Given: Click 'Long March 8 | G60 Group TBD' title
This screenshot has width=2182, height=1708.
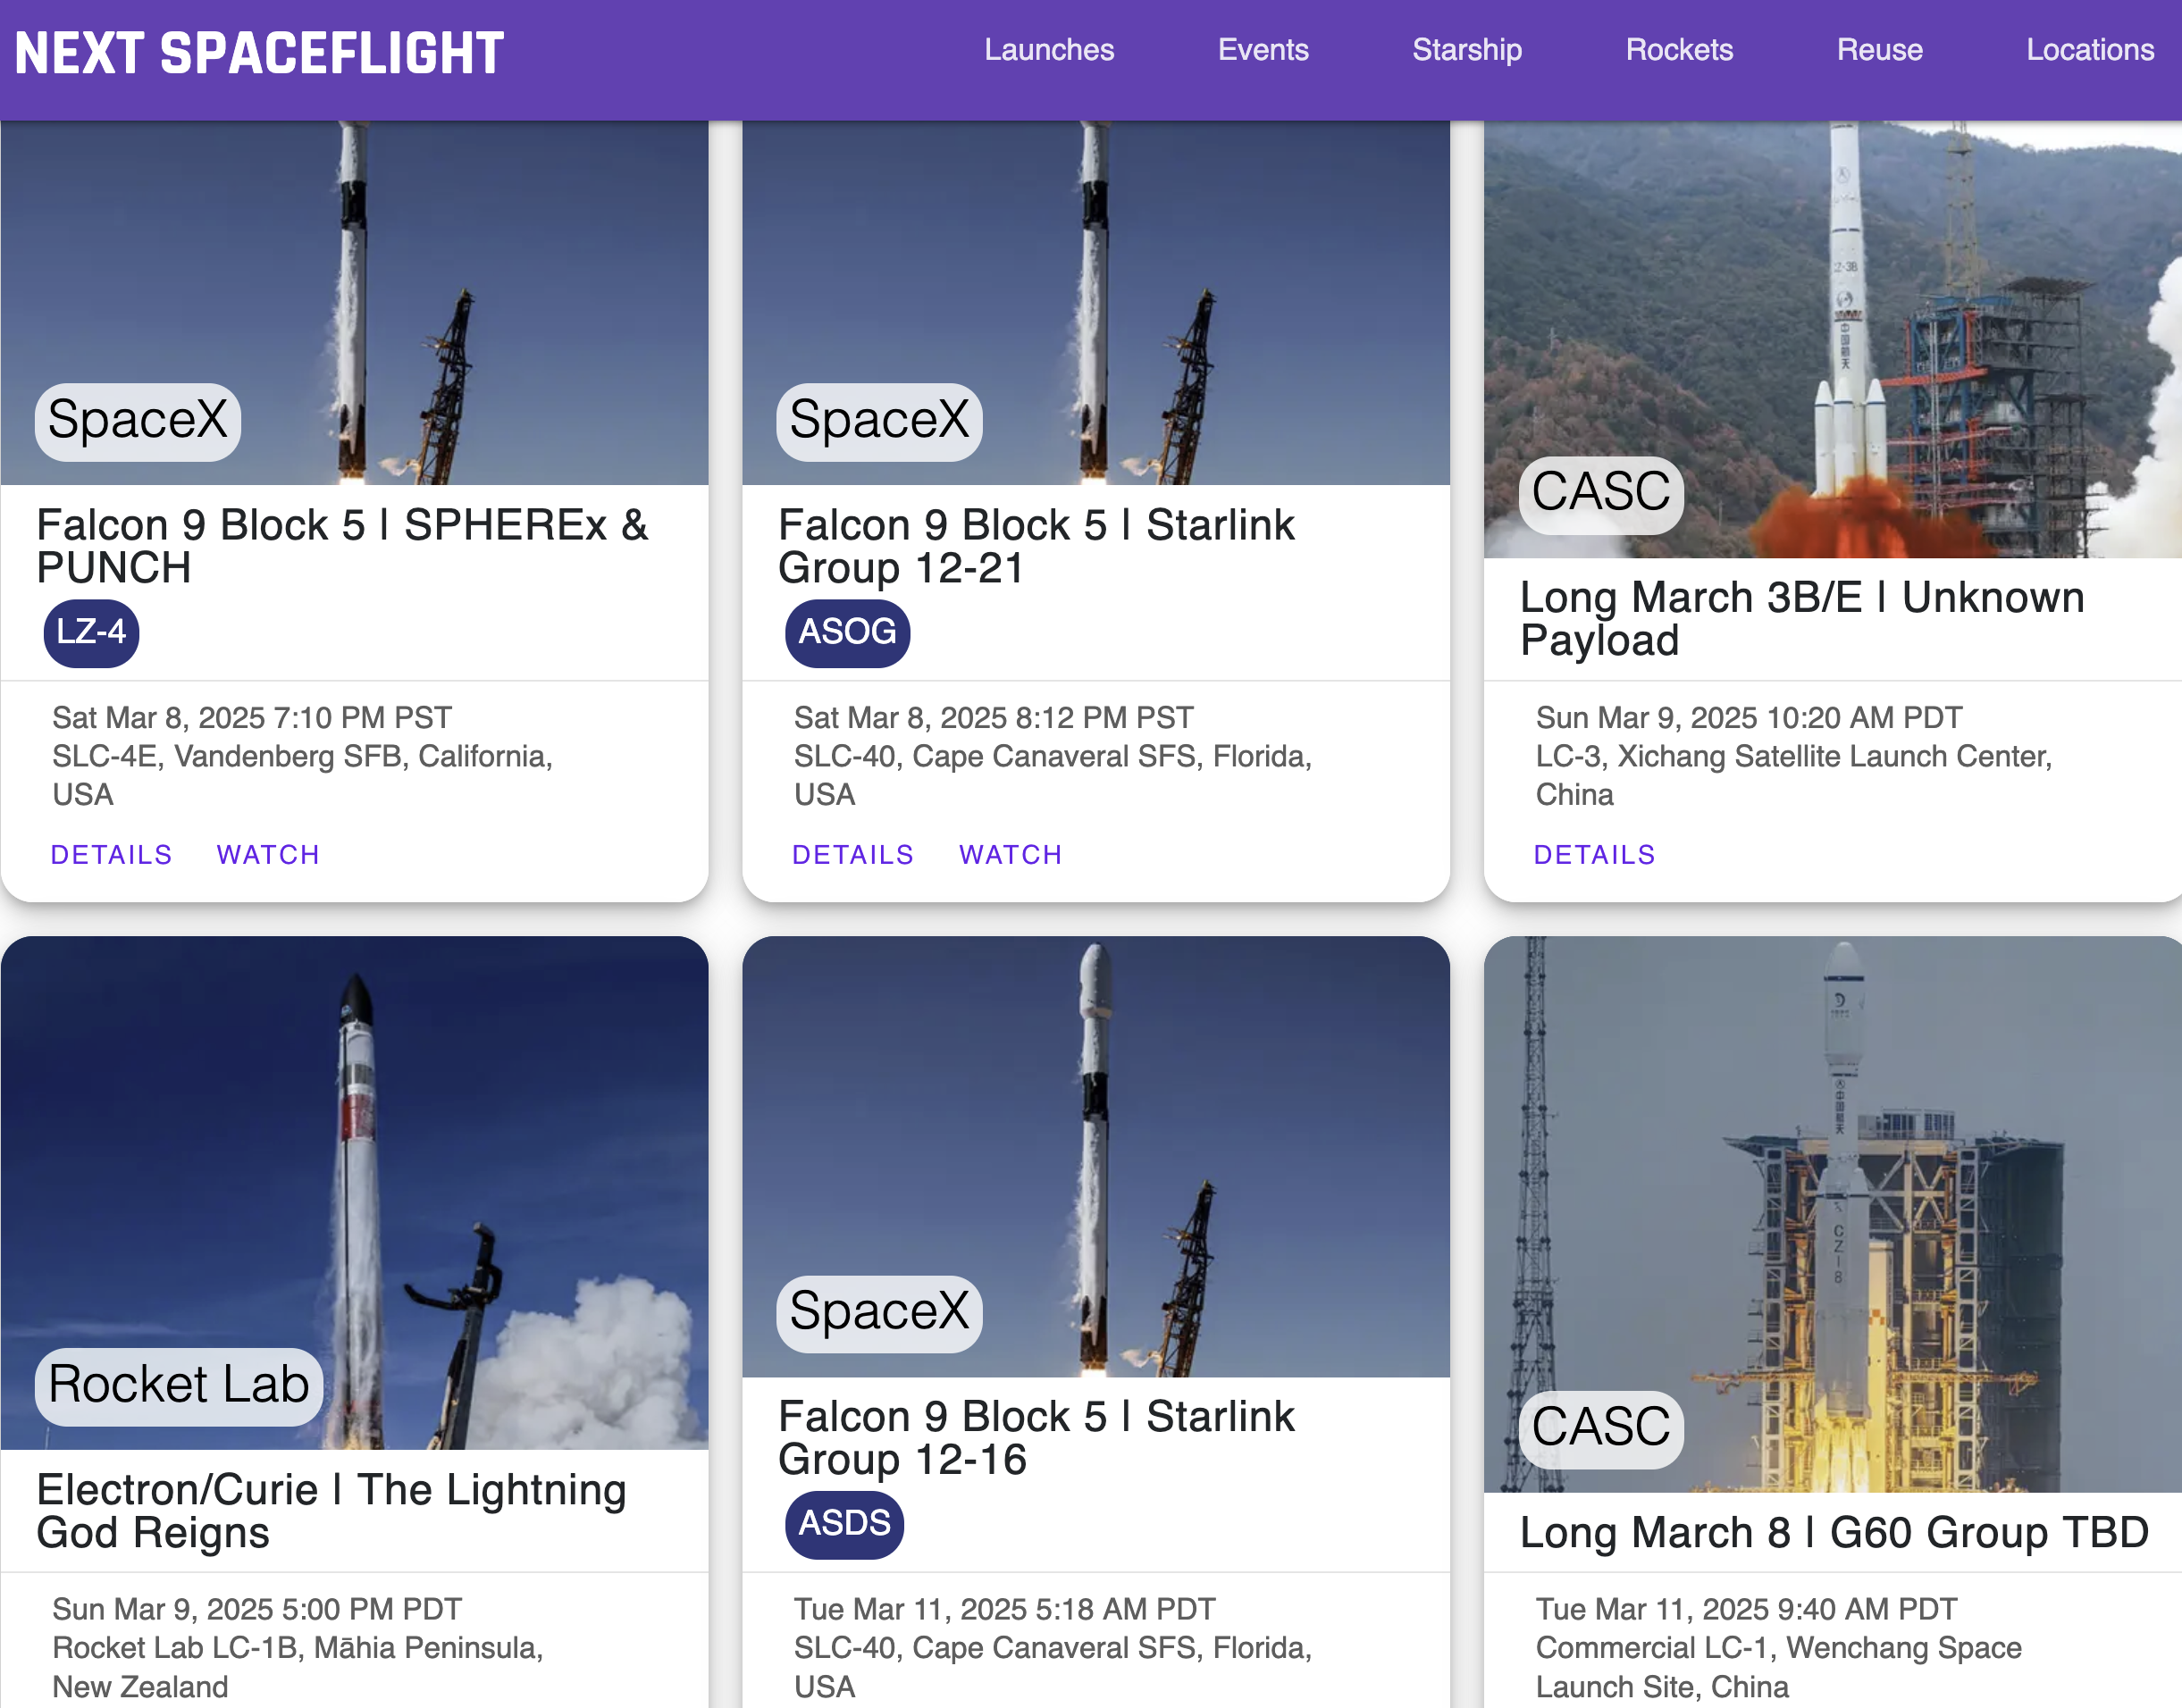Looking at the screenshot, I should [x=1834, y=1532].
